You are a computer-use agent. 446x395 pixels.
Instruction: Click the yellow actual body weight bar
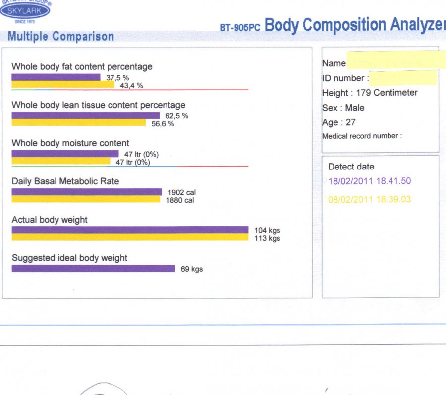pyautogui.click(x=130, y=237)
